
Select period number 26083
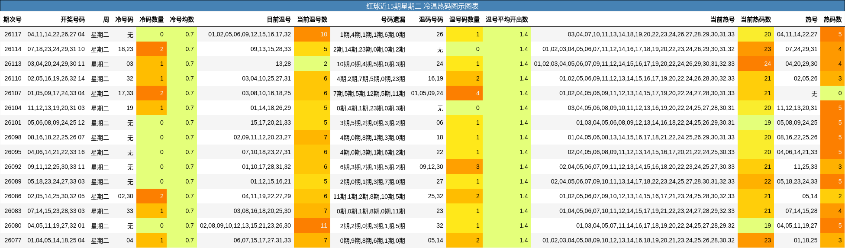pyautogui.click(x=13, y=211)
